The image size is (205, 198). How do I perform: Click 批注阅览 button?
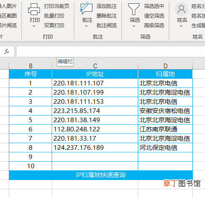[x=107, y=26]
